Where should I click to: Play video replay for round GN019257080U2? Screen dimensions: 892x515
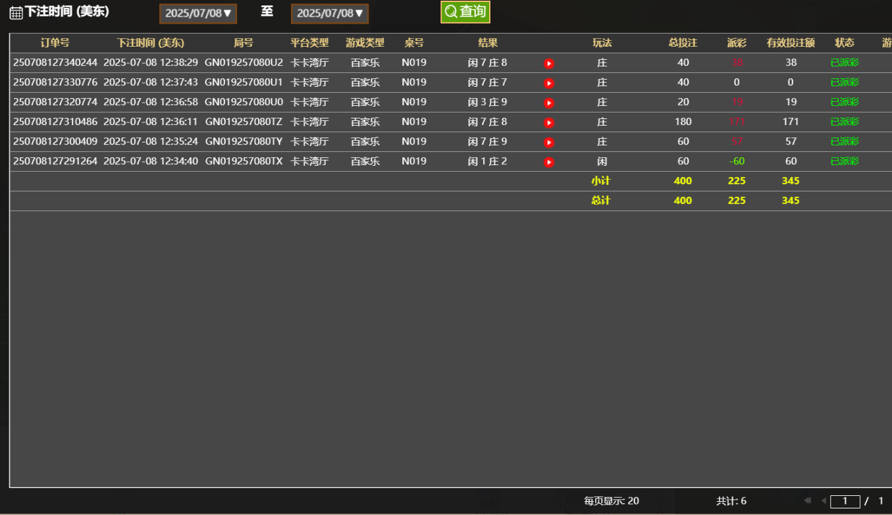(x=549, y=64)
